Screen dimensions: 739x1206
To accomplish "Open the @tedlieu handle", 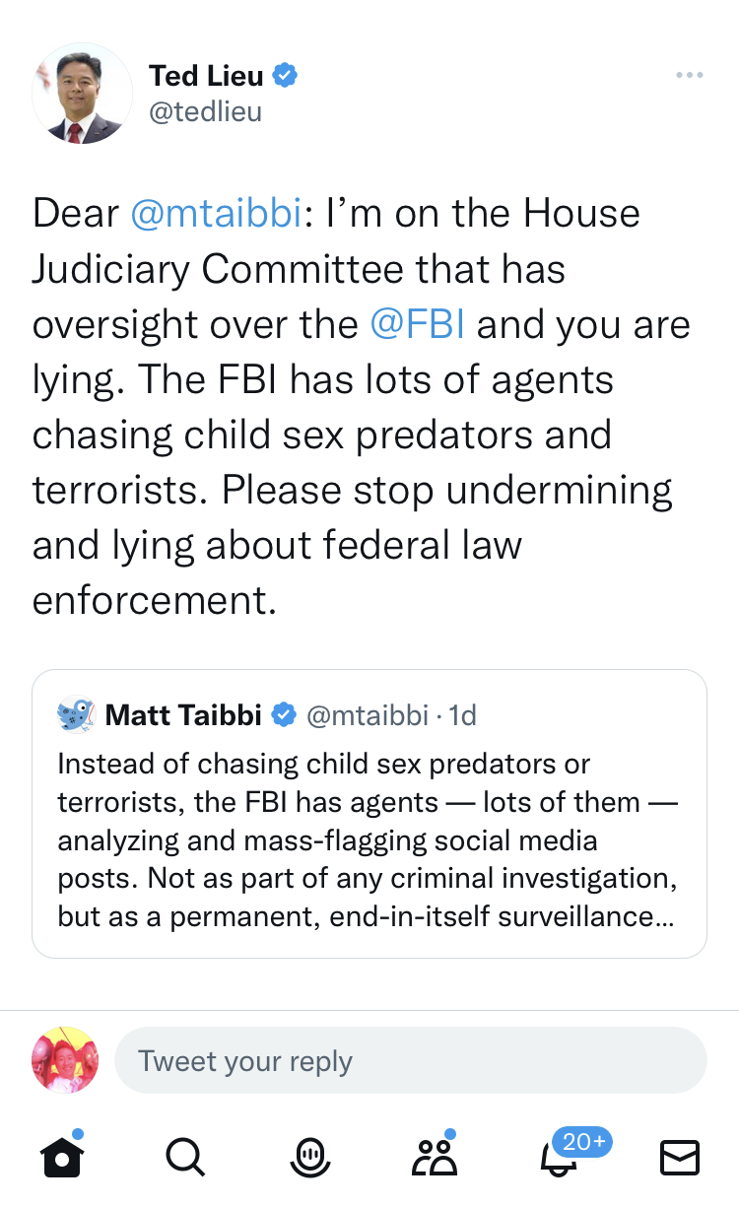I will pyautogui.click(x=205, y=112).
